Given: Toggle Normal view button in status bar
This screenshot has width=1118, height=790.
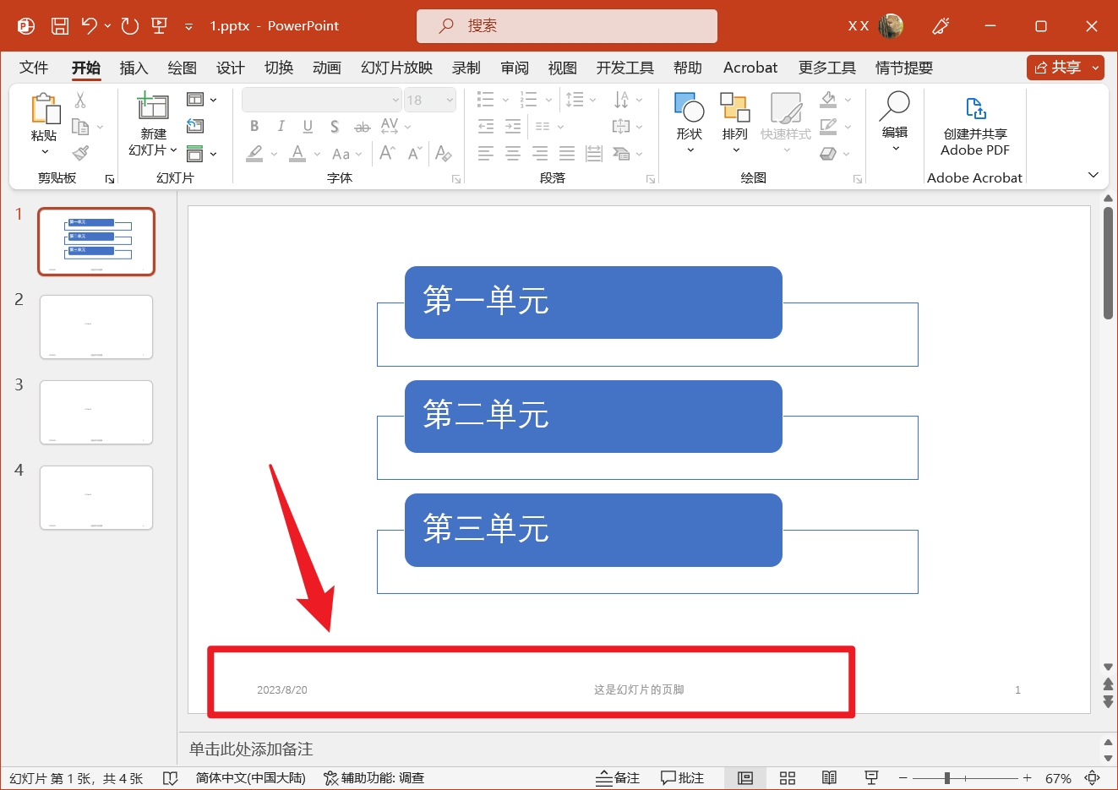Looking at the screenshot, I should (x=745, y=778).
